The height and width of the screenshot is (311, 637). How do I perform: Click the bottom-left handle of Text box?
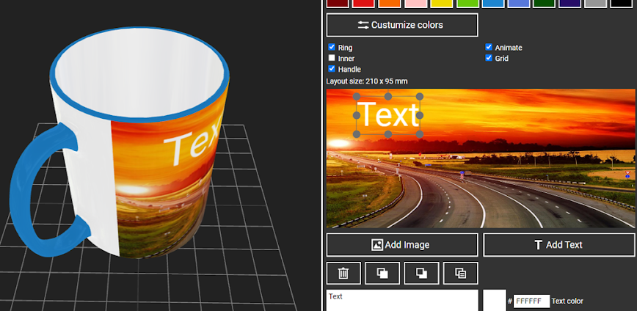coord(357,134)
